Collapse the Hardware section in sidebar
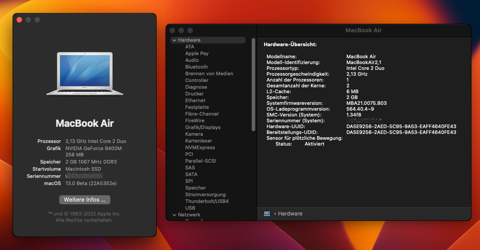Viewport: 480px width, 250px height. tap(174, 40)
